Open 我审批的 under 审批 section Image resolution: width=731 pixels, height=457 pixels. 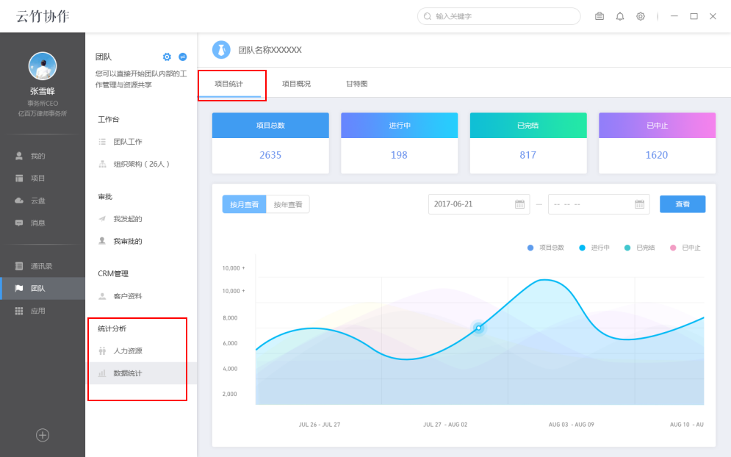click(127, 241)
